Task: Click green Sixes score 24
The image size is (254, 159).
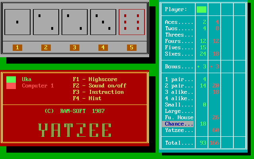Action: pyautogui.click(x=203, y=54)
